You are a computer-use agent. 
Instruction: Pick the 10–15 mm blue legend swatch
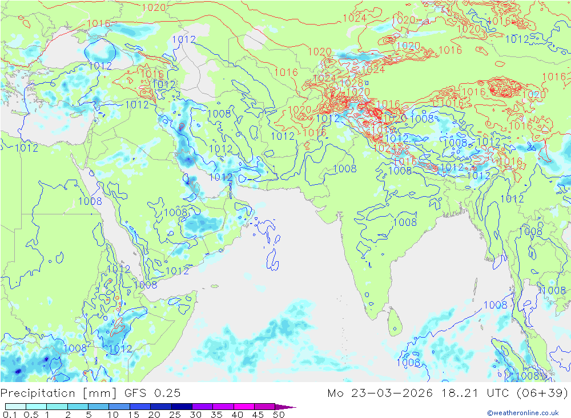click(x=119, y=407)
